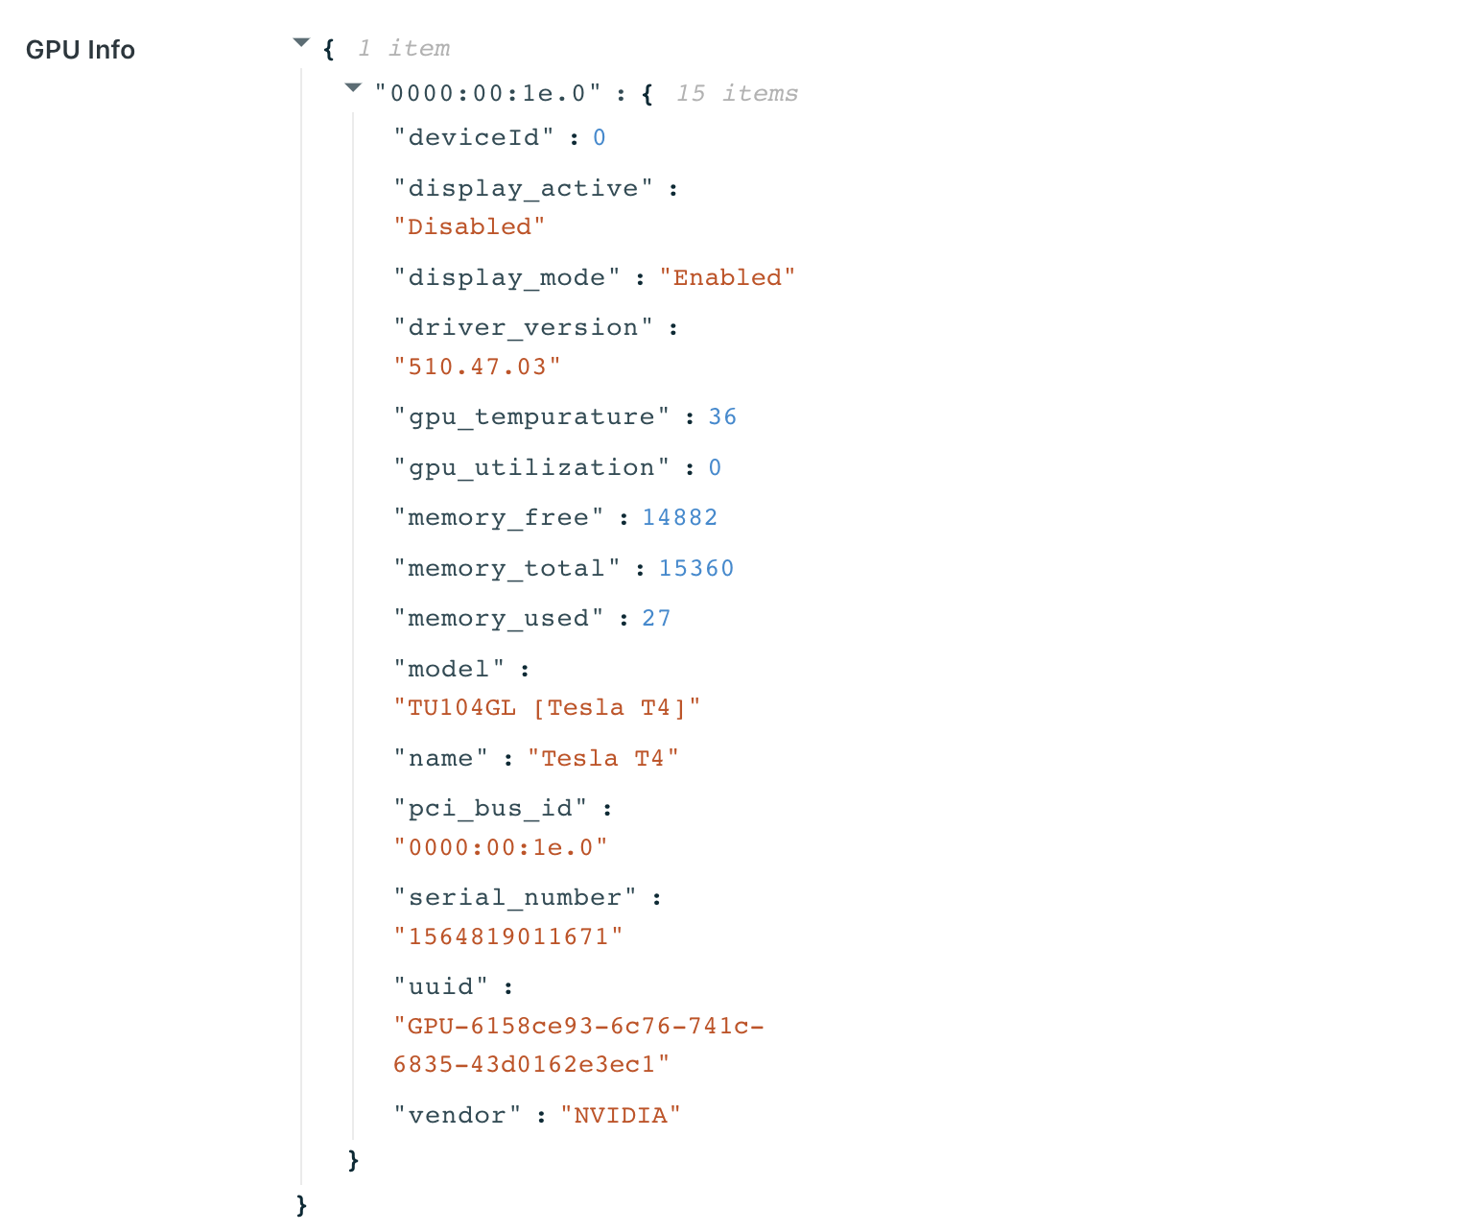Collapse the "0000:00:1e.0" device node

(x=353, y=88)
